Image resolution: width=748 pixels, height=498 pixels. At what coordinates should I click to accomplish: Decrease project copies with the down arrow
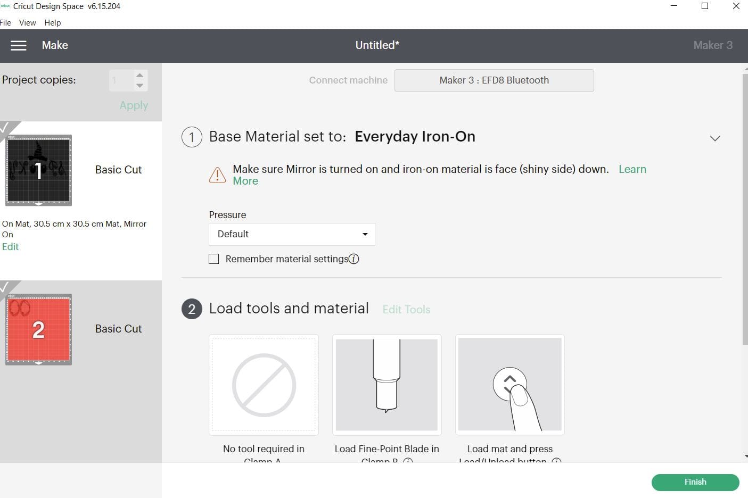139,86
